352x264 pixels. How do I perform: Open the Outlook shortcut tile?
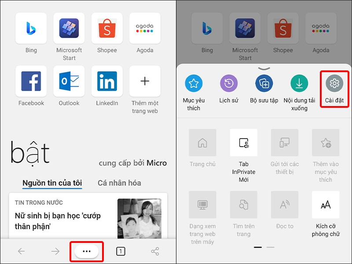click(69, 81)
